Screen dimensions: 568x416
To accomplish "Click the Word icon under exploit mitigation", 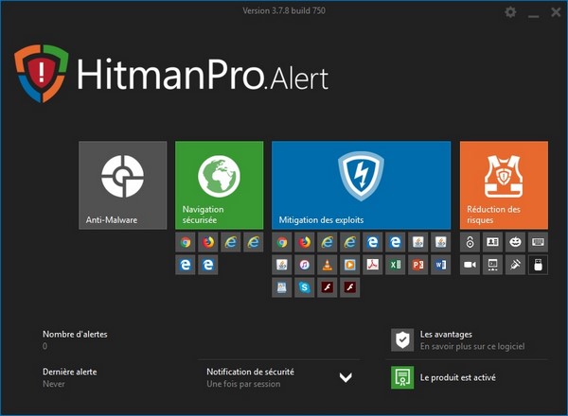I will (x=441, y=265).
